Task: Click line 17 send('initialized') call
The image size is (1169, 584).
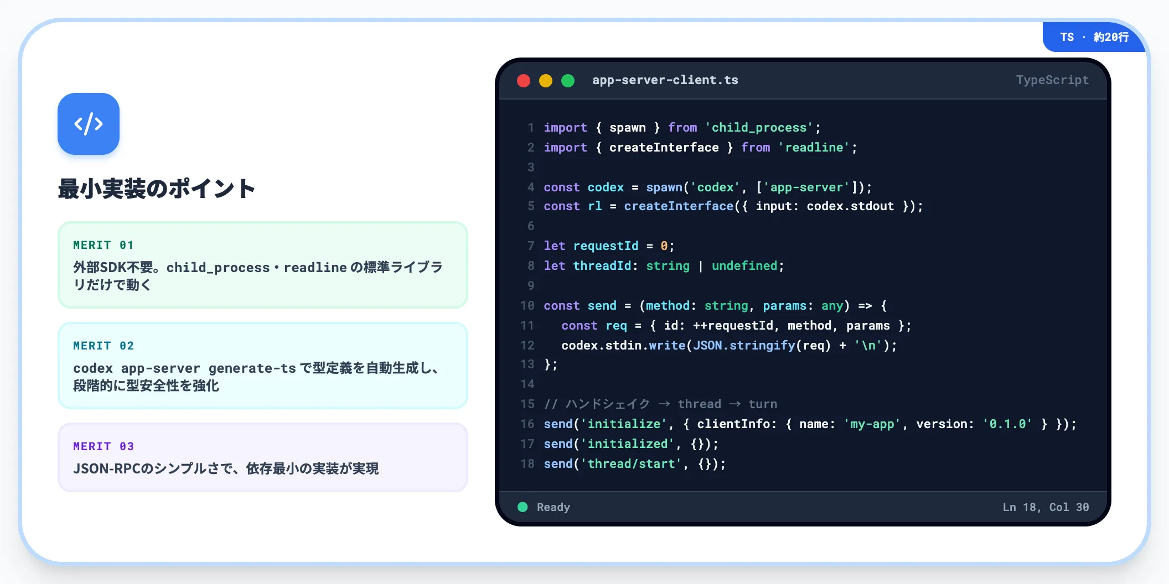Action: (x=631, y=444)
